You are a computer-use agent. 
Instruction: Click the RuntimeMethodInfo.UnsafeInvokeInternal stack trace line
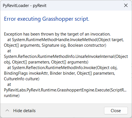(66, 56)
